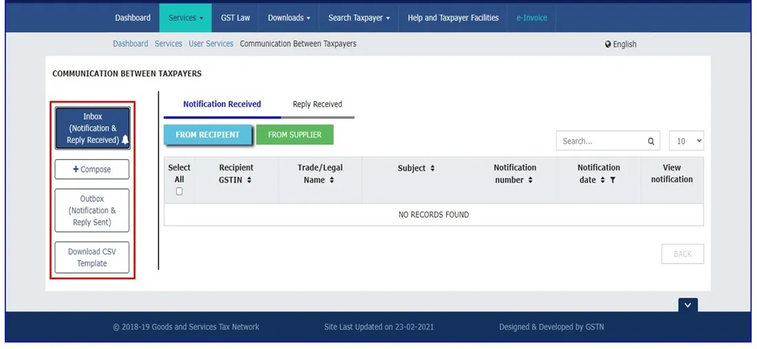Sort by Notification number arrows
757x349 pixels.
530,180
